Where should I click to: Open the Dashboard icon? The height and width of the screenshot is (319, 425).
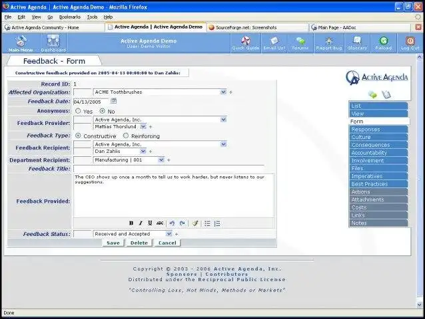click(x=53, y=43)
